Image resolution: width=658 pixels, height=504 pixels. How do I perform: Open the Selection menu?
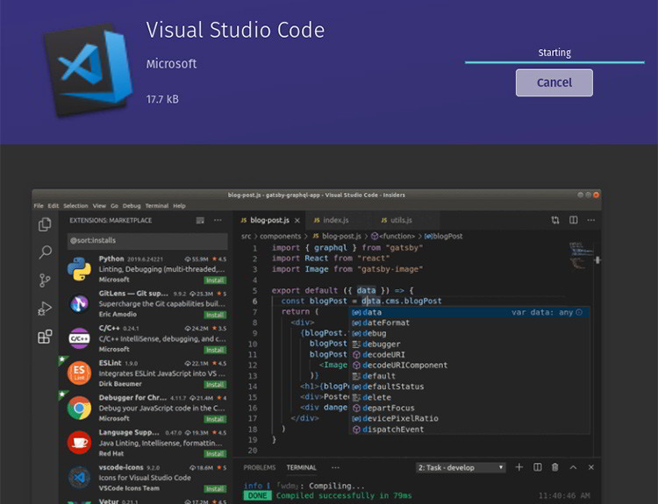75,206
